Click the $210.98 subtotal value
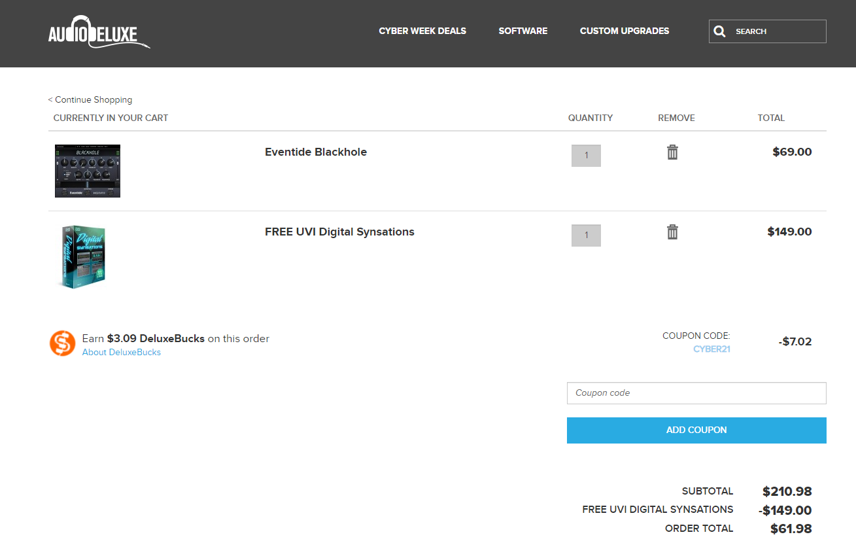The image size is (856, 558). [787, 492]
